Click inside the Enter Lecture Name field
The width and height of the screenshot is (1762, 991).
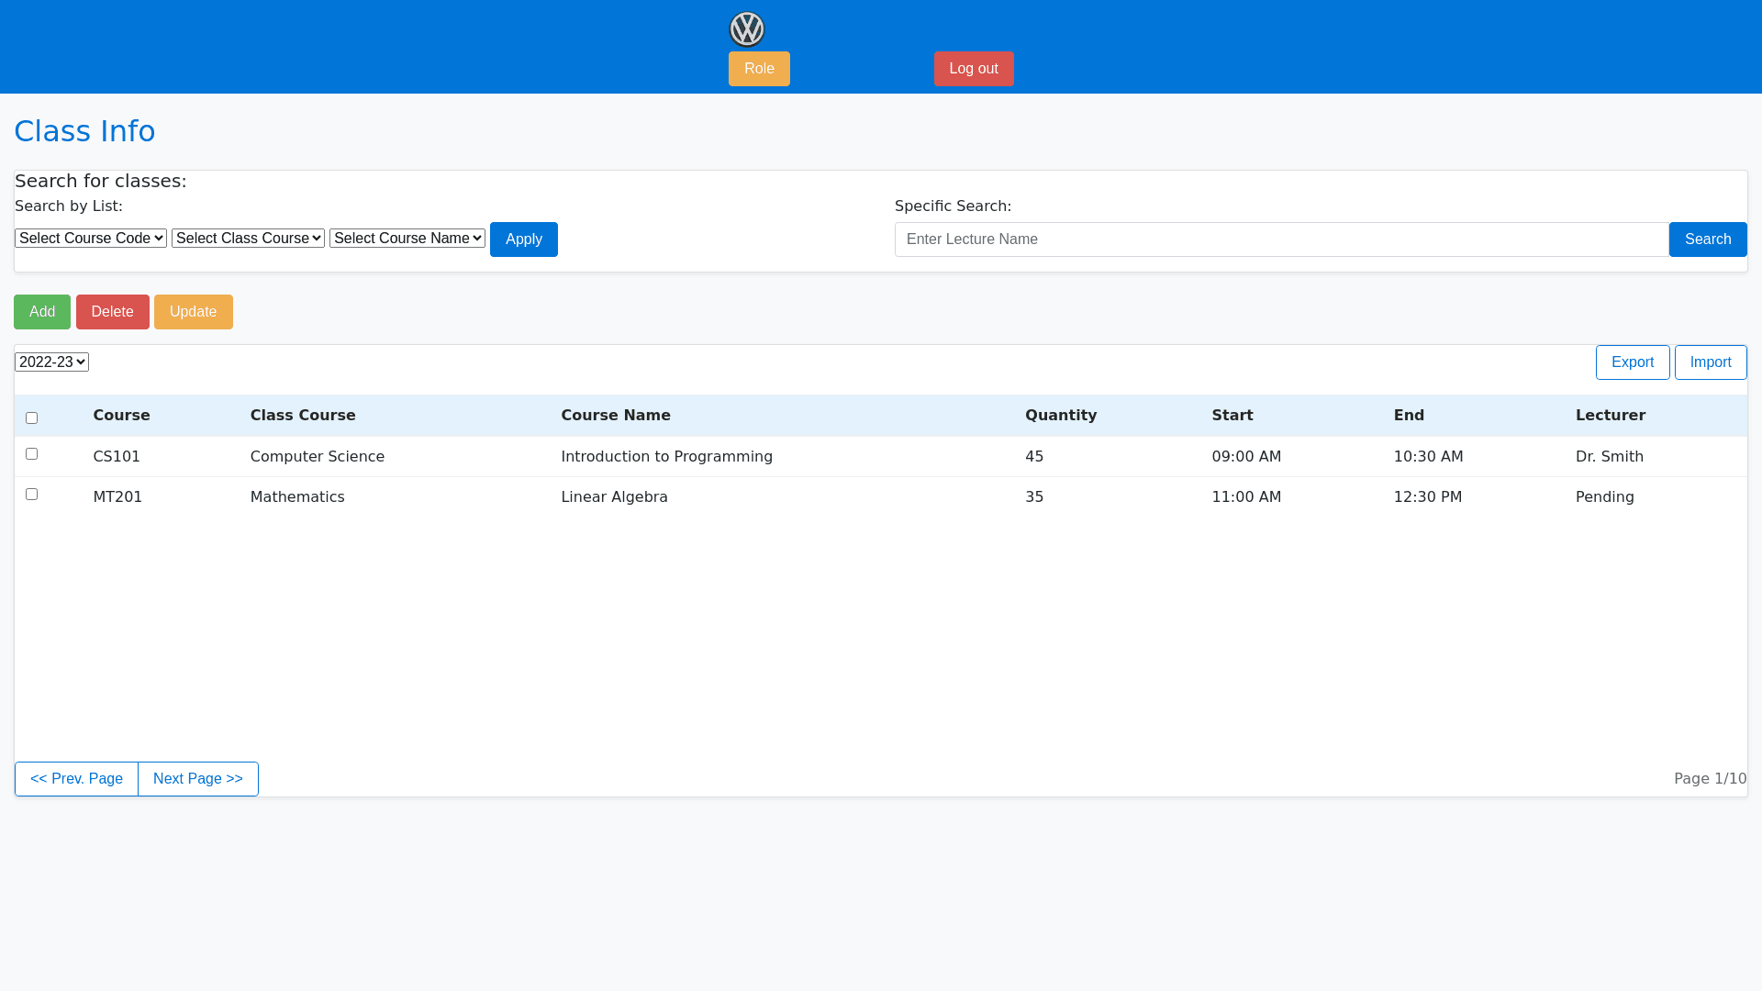click(1281, 239)
